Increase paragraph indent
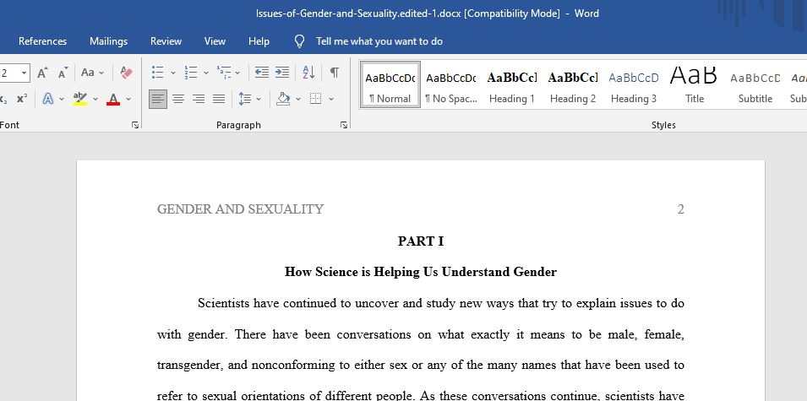The image size is (807, 401). (282, 73)
